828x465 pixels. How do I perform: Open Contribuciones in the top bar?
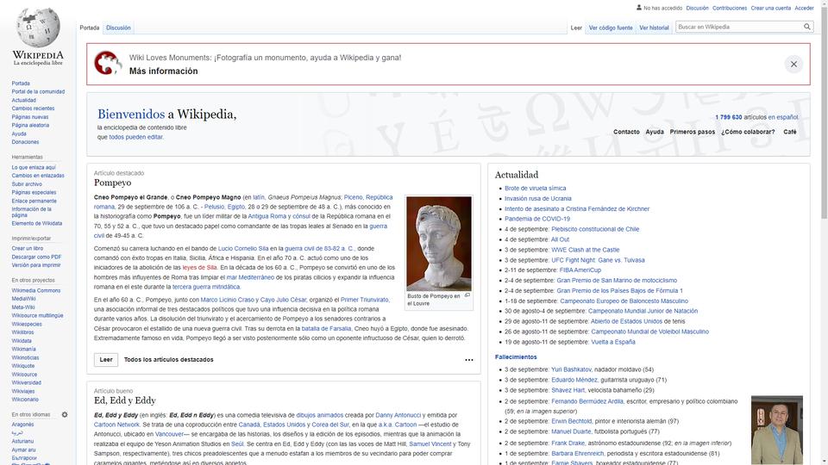[x=730, y=8]
